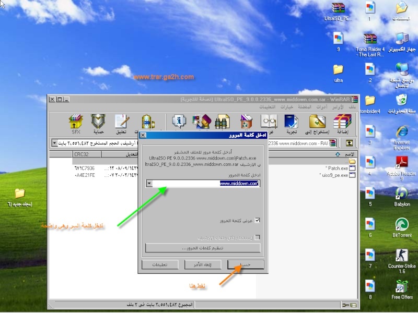Uncheck the عرض كلمة المرور (show password) checkbox
This screenshot has width=418, height=313.
click(257, 220)
